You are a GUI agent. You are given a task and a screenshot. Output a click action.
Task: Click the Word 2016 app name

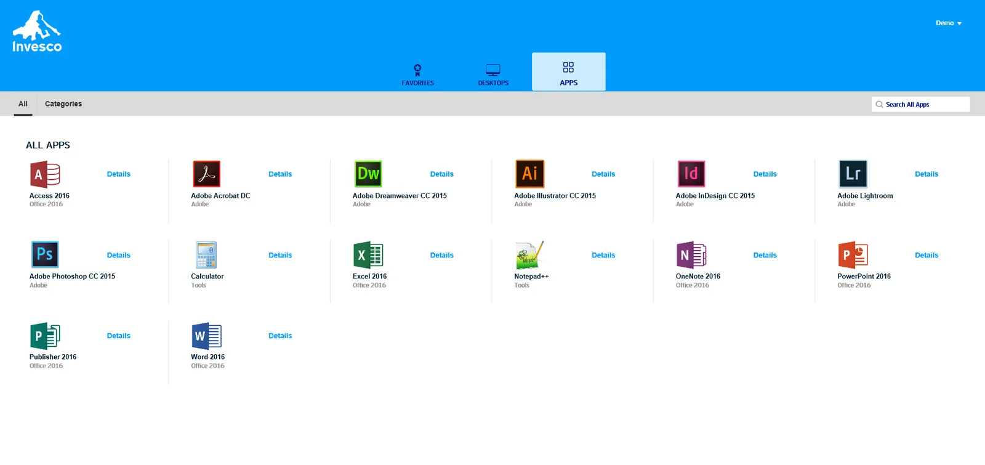[x=208, y=357]
